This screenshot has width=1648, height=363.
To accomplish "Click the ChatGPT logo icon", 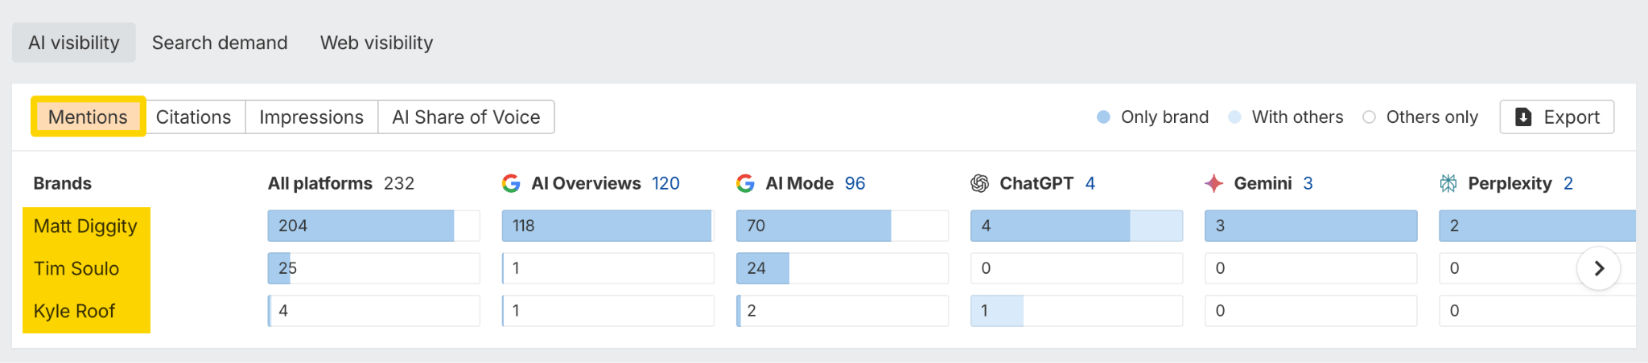I will [x=979, y=184].
